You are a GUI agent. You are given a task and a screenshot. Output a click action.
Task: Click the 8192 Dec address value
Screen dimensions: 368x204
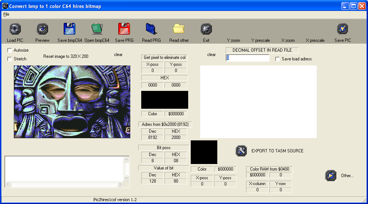click(153, 137)
